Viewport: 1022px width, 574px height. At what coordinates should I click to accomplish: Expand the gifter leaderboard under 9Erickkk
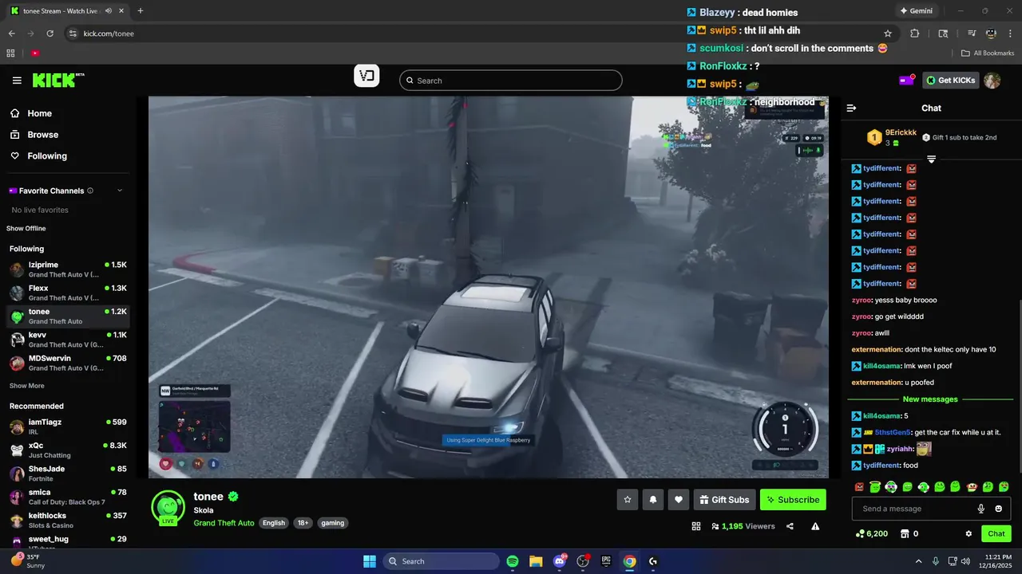(931, 159)
